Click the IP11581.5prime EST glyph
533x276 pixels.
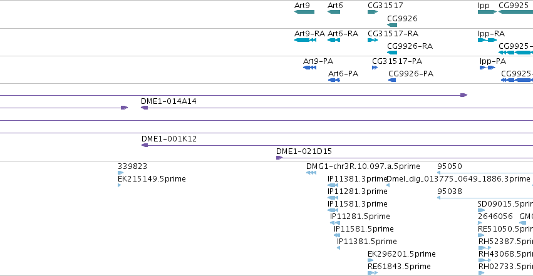click(337, 235)
